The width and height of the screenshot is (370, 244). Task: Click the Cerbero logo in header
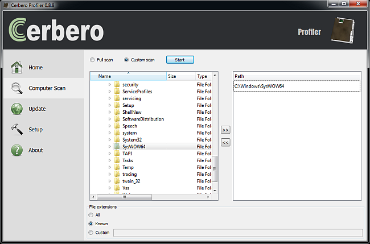click(56, 30)
